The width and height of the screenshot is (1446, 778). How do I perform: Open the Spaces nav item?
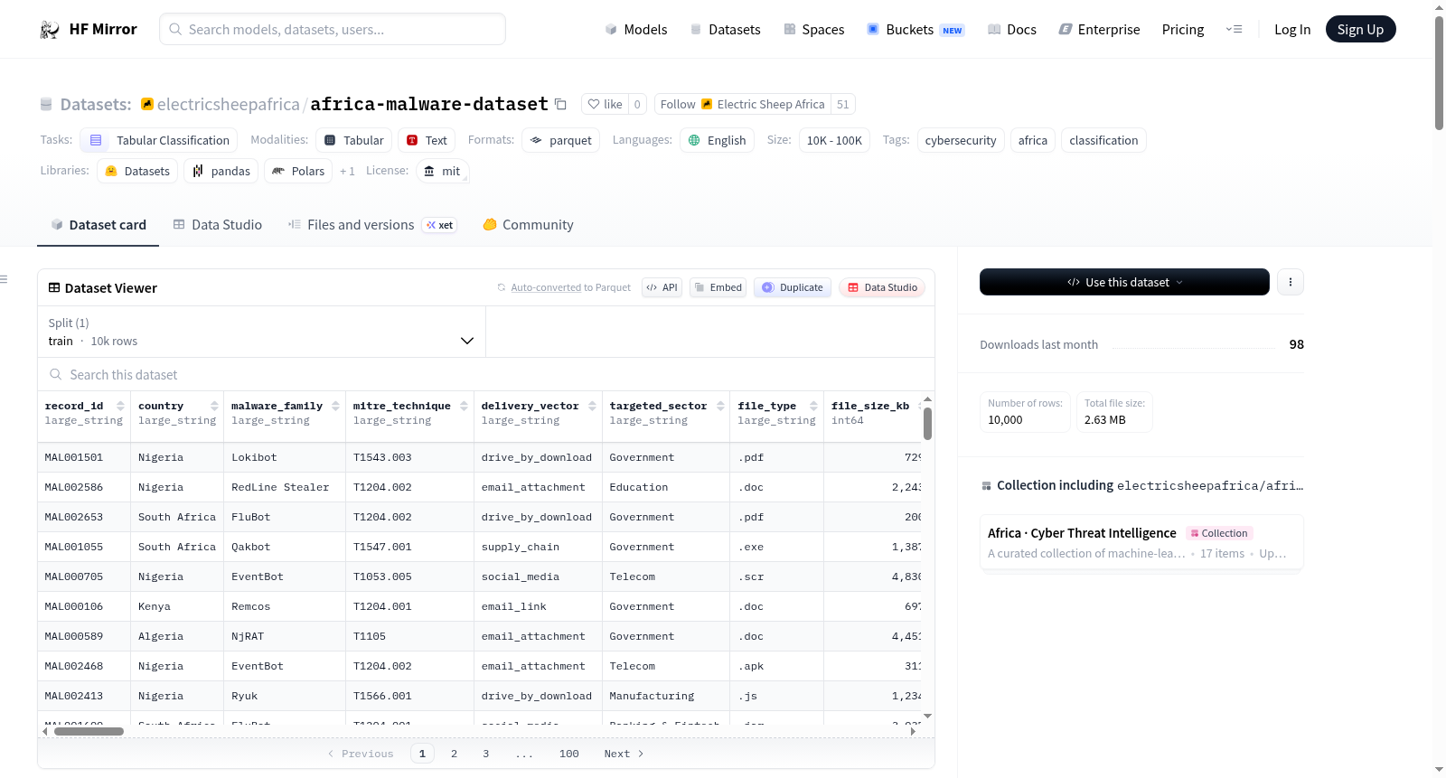tap(813, 29)
